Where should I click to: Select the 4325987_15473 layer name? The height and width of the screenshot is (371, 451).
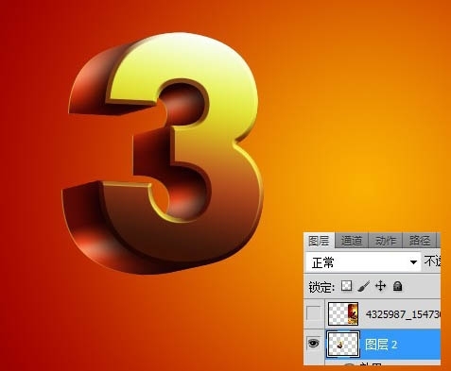[x=403, y=314]
